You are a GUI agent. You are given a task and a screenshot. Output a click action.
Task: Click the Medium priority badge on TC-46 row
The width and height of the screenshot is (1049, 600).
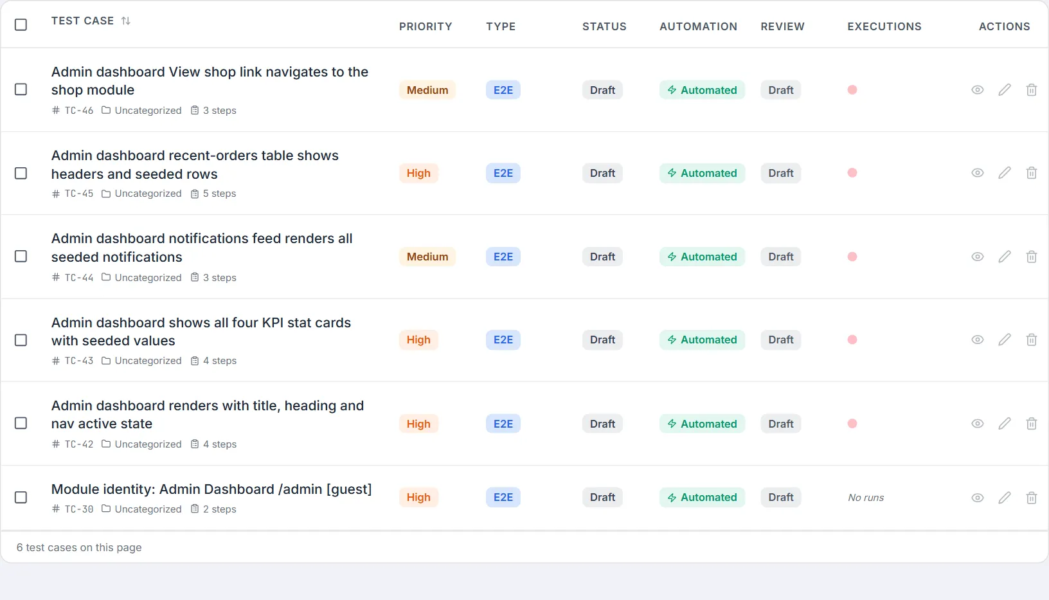pyautogui.click(x=427, y=90)
